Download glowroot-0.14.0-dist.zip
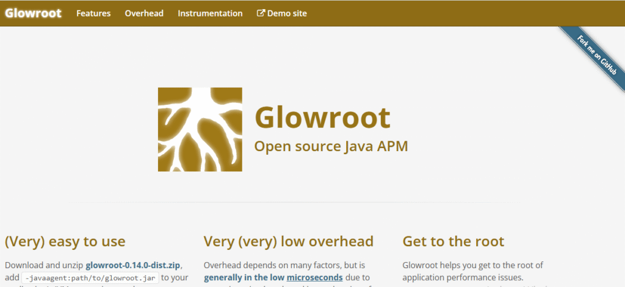Screen dimensions: 625x287 point(134,265)
